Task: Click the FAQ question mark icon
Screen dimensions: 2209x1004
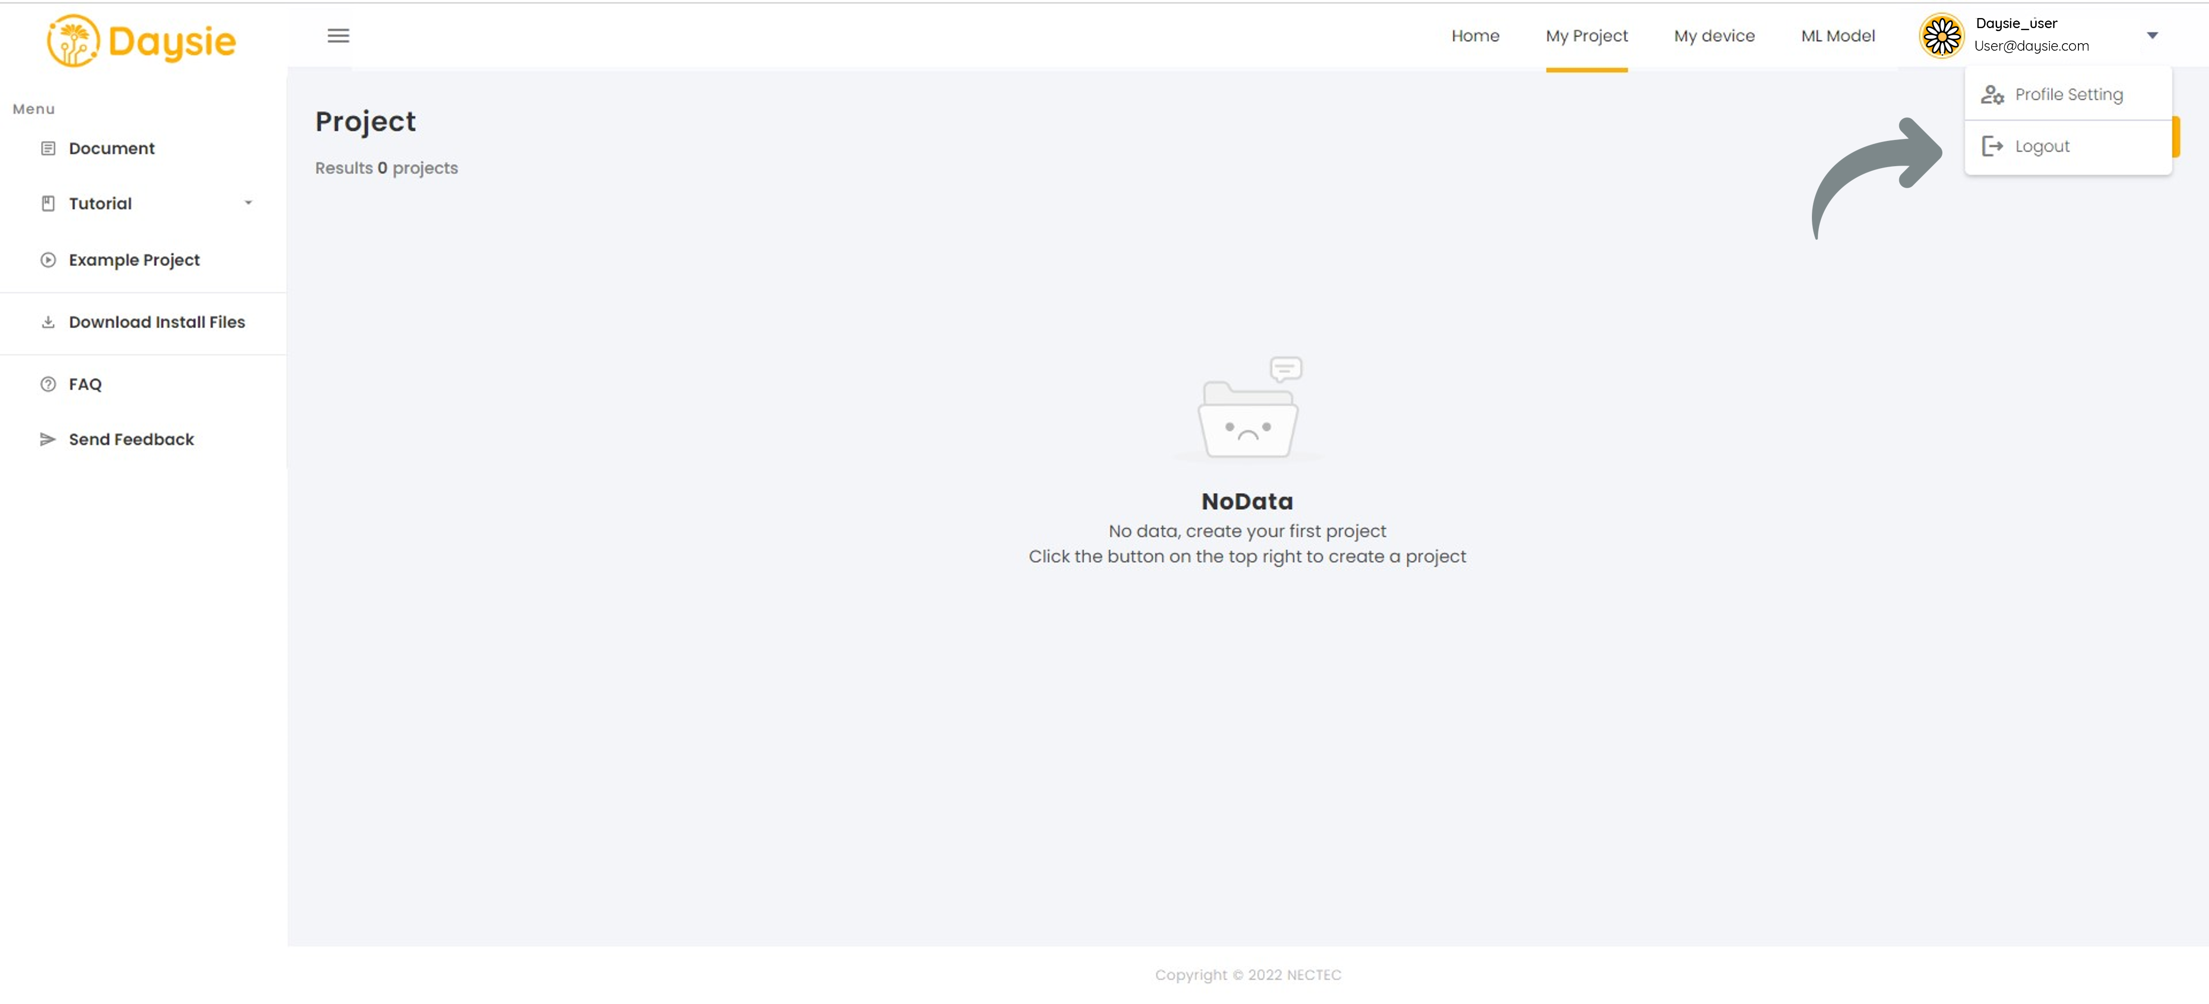Action: pos(48,384)
